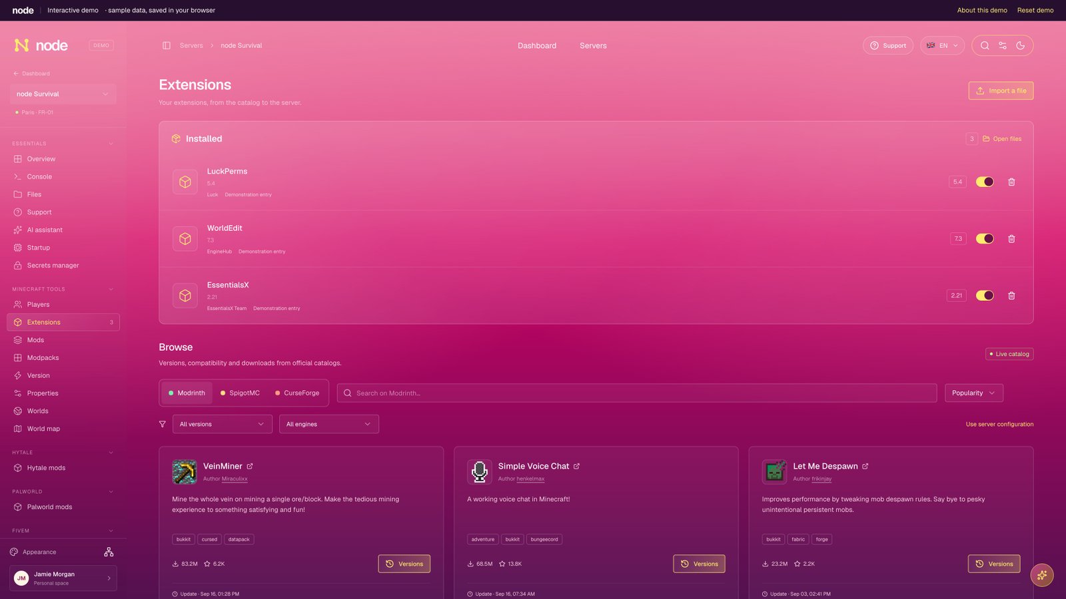The width and height of the screenshot is (1066, 599).
Task: Open the node Survival server selector
Action: 63,94
